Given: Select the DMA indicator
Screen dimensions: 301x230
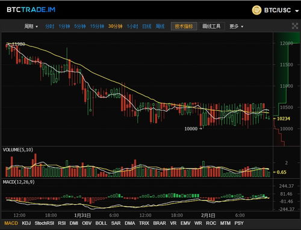Looking at the screenshot, I should (x=130, y=223).
